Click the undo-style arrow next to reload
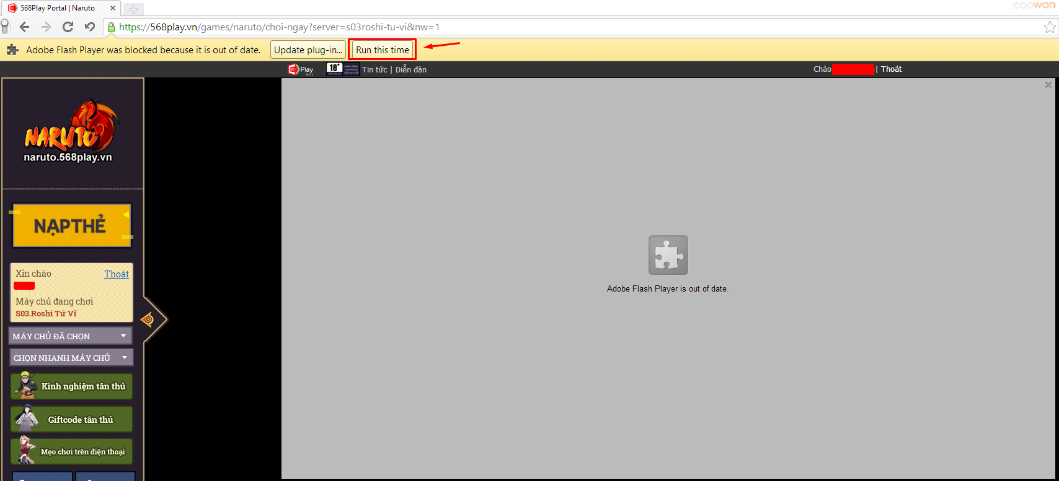This screenshot has height=481, width=1059. point(90,27)
